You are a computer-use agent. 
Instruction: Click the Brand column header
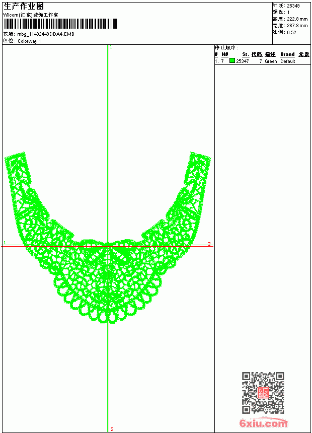point(287,54)
